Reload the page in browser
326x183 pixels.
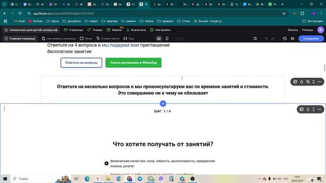point(20,14)
